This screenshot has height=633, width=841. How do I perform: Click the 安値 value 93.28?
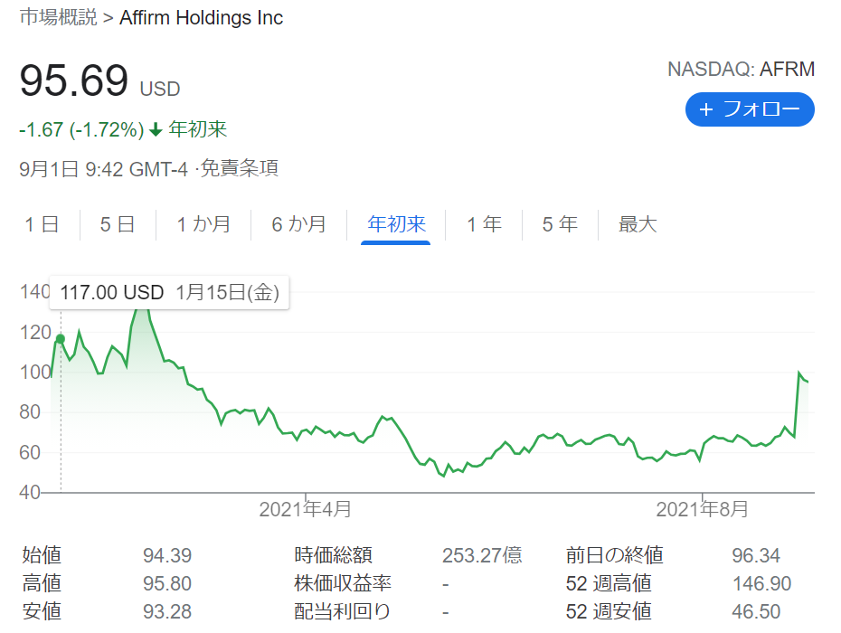click(x=167, y=611)
